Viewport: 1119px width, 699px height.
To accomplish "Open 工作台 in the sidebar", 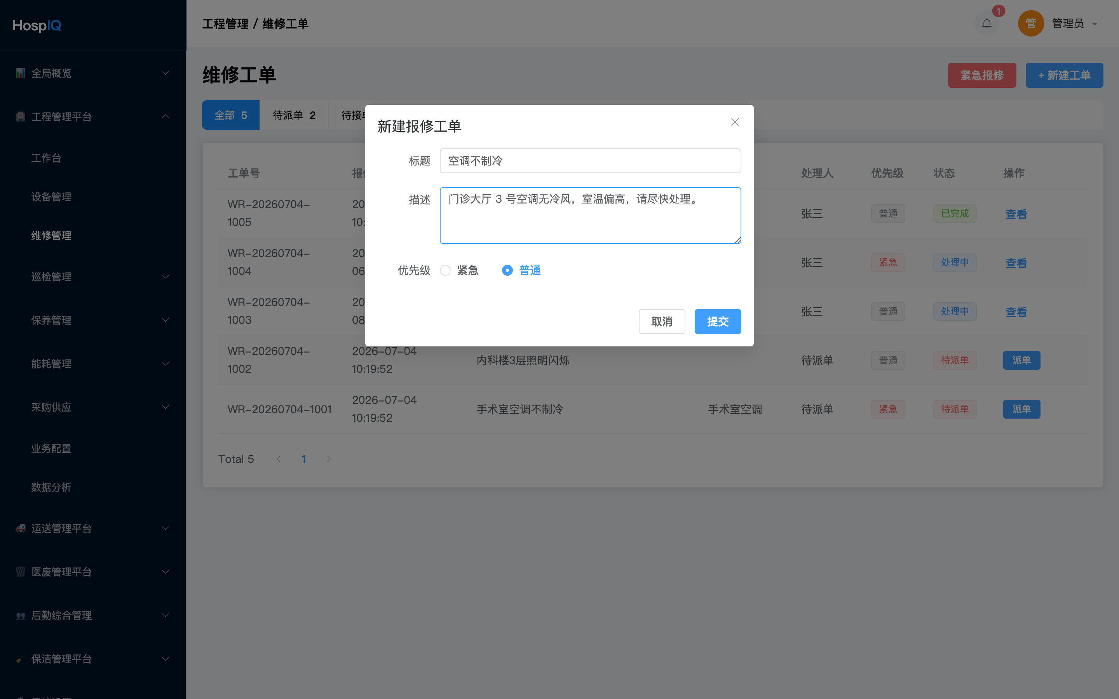I will (x=46, y=158).
